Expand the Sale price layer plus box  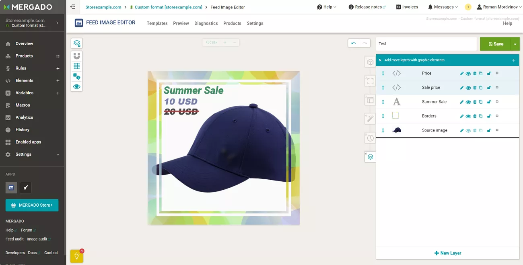(x=497, y=87)
